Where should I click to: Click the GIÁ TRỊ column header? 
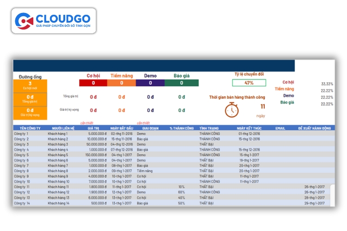[93, 128]
